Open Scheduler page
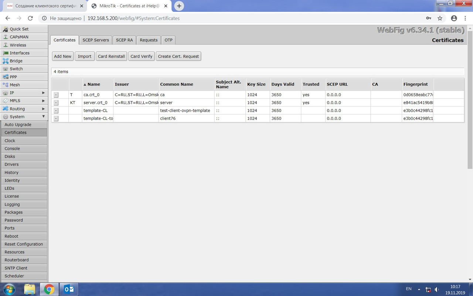 (24, 276)
